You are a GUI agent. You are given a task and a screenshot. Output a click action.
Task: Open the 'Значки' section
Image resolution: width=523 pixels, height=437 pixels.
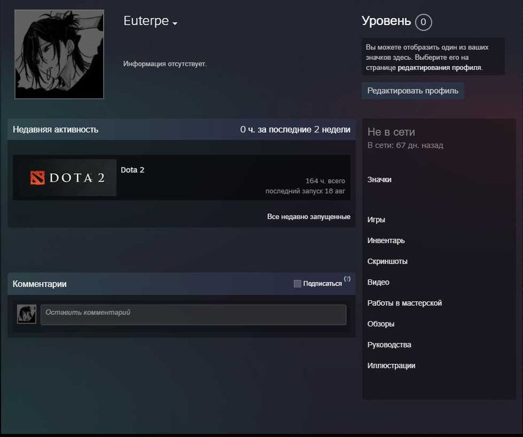379,179
